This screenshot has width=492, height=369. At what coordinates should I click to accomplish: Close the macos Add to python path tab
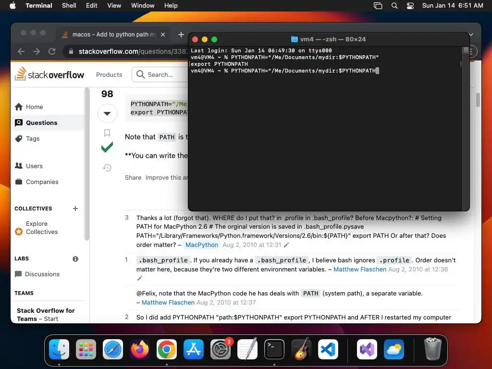coord(163,35)
